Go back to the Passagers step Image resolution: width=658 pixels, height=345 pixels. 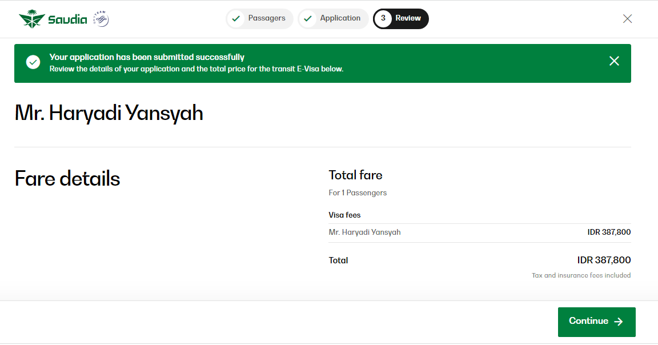click(x=266, y=18)
